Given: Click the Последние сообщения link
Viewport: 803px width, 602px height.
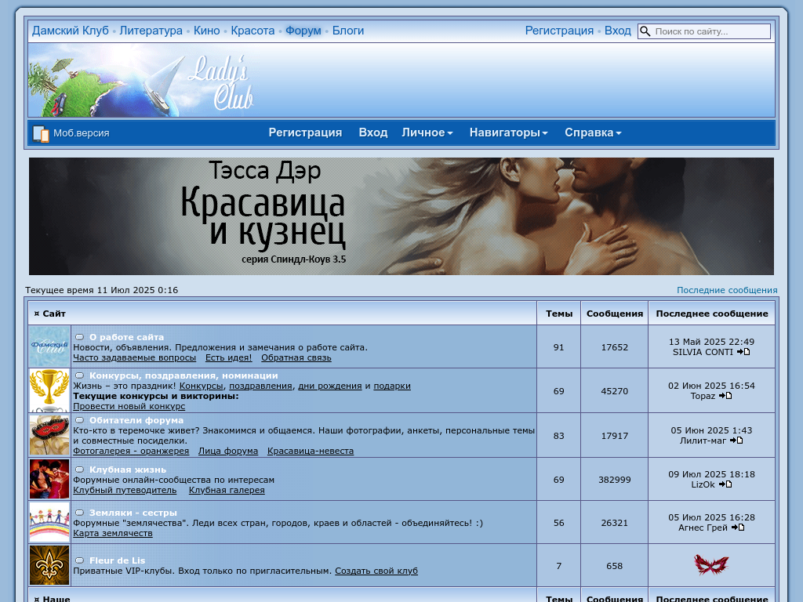Looking at the screenshot, I should click(x=727, y=290).
